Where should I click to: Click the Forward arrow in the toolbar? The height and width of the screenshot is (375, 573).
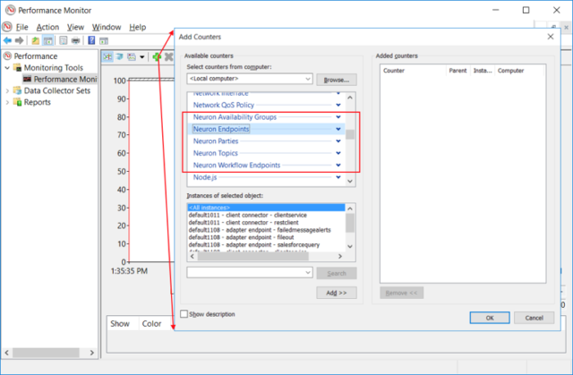click(x=20, y=40)
